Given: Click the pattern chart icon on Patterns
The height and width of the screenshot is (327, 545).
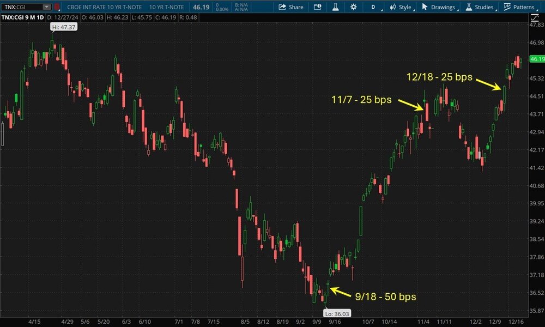Looking at the screenshot, I should tap(507, 7).
